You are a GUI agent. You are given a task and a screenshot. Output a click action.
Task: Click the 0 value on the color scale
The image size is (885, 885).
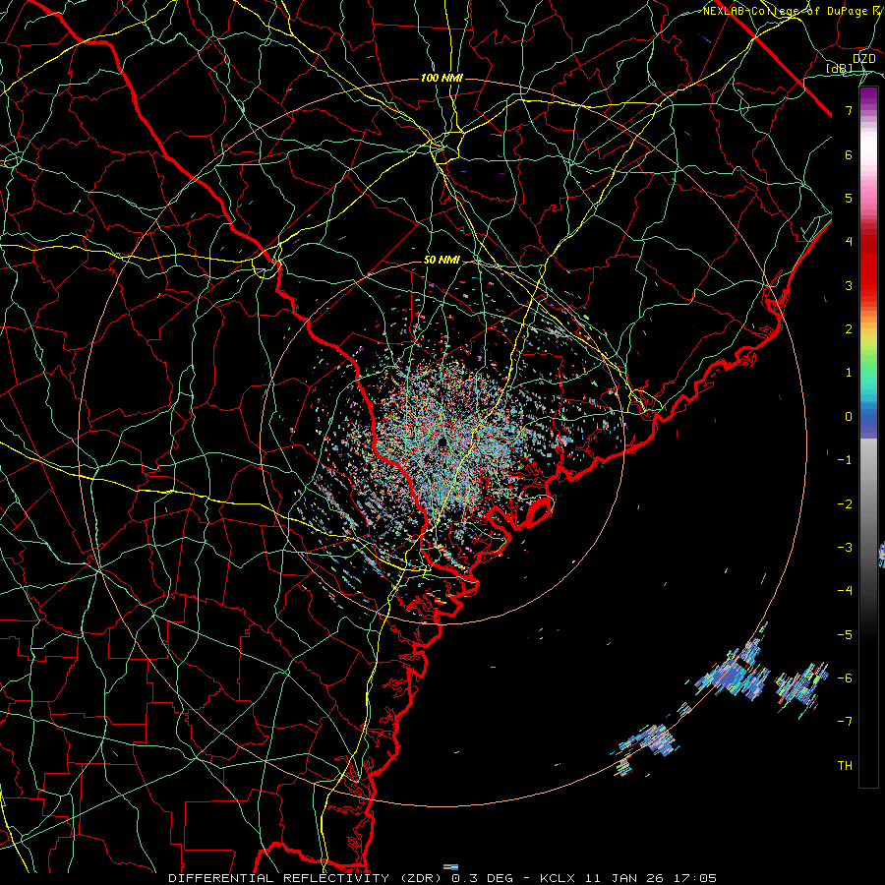tap(849, 417)
